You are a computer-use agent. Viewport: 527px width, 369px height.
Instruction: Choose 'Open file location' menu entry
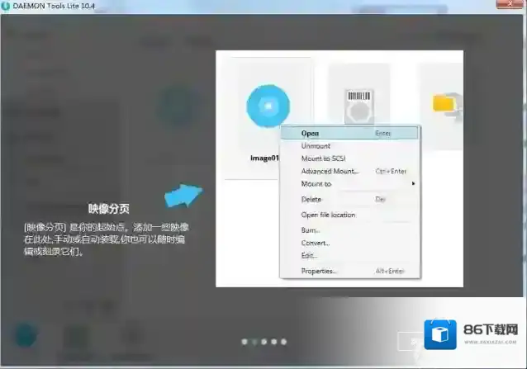point(328,215)
